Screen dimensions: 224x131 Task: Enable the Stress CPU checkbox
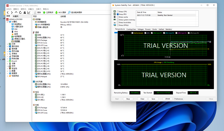coord(118,12)
